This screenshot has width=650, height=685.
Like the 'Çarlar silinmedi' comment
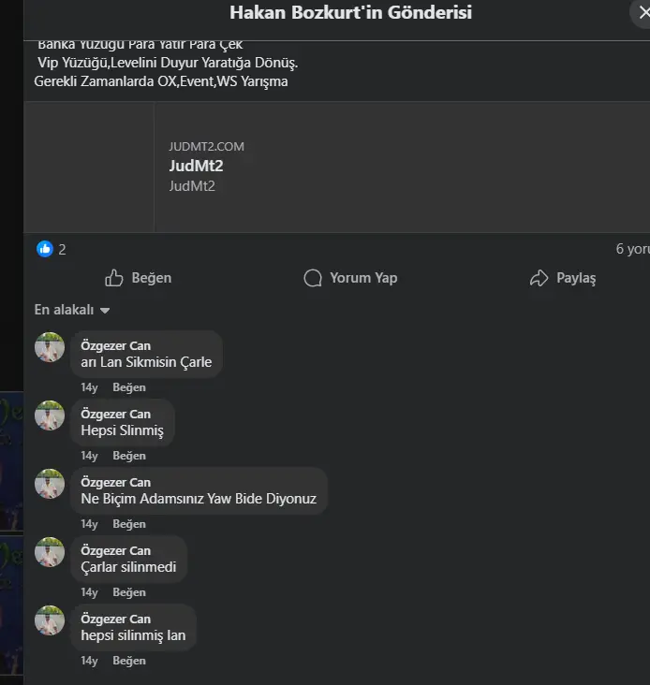click(129, 592)
